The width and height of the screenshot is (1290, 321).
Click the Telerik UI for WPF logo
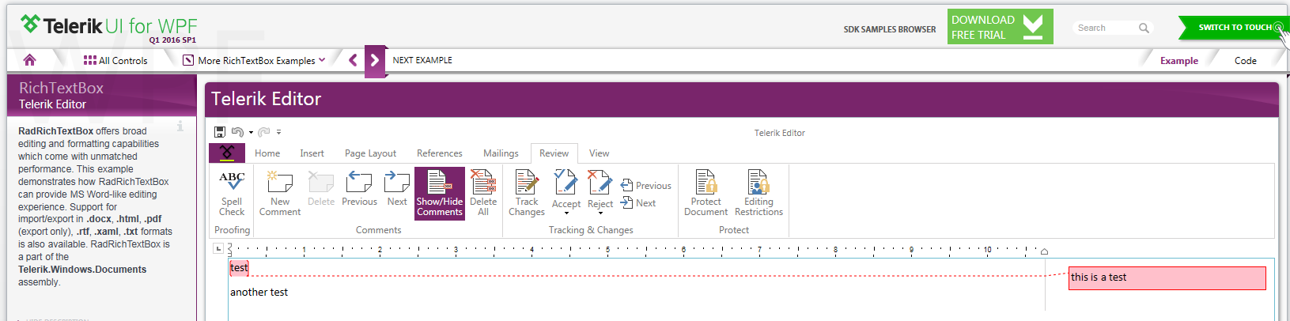point(109,27)
